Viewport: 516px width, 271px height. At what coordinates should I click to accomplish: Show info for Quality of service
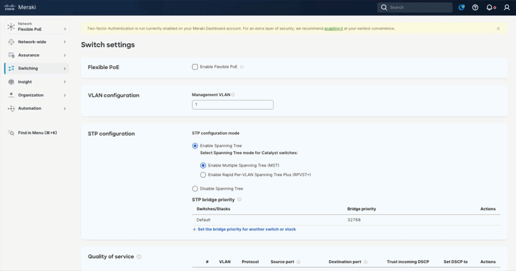point(139,257)
